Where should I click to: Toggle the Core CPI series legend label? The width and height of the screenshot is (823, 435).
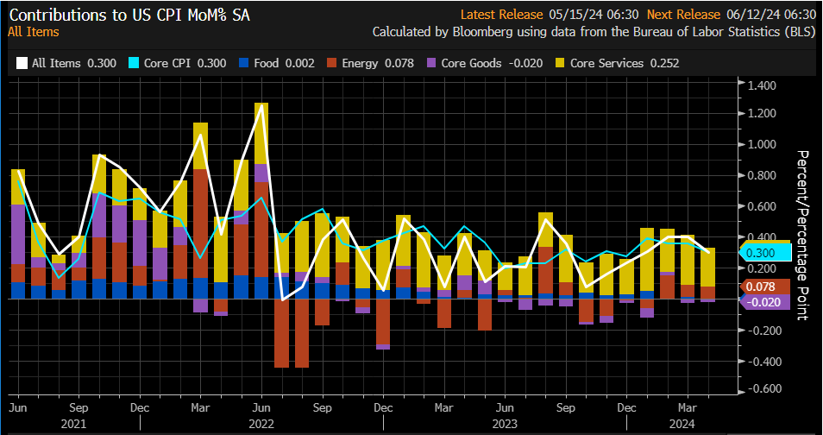(169, 63)
